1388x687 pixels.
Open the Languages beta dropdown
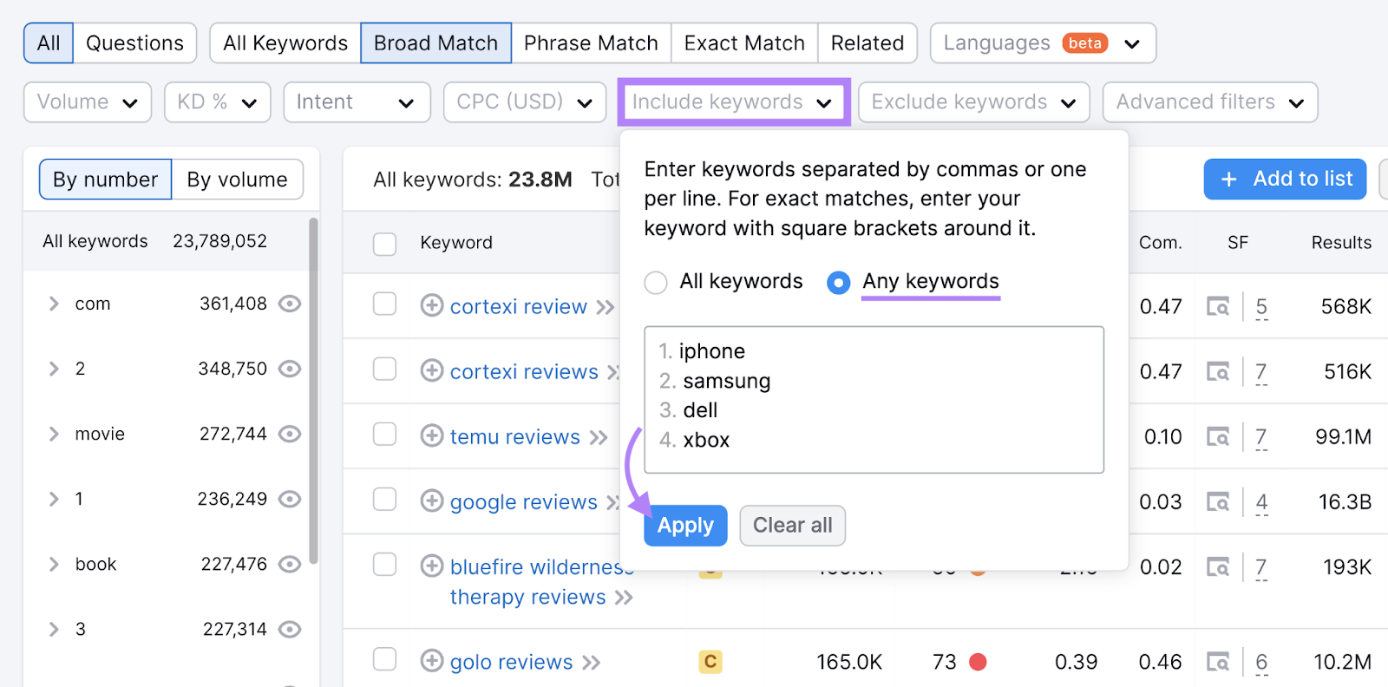coord(1043,43)
